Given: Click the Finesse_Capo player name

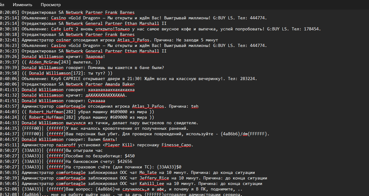Looking at the screenshot, I should 177,145.
